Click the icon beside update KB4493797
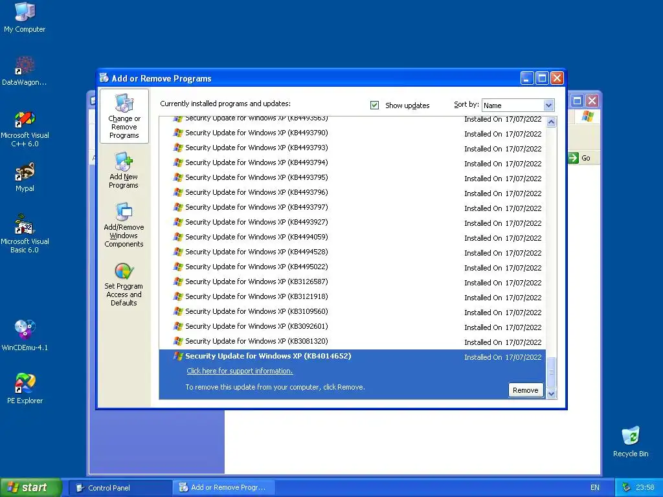The image size is (663, 497). (178, 207)
